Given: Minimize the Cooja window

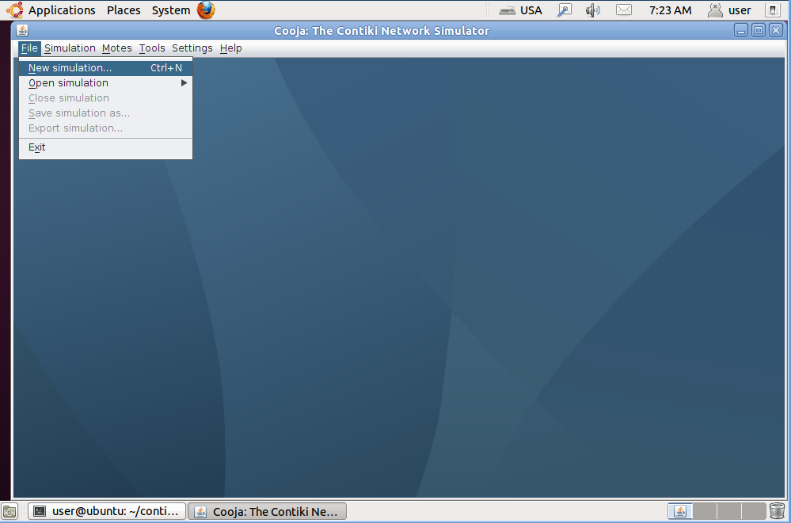Looking at the screenshot, I should pos(740,30).
